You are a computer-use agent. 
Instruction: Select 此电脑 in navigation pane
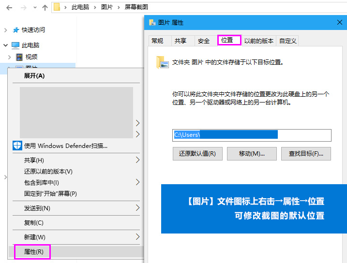30,45
